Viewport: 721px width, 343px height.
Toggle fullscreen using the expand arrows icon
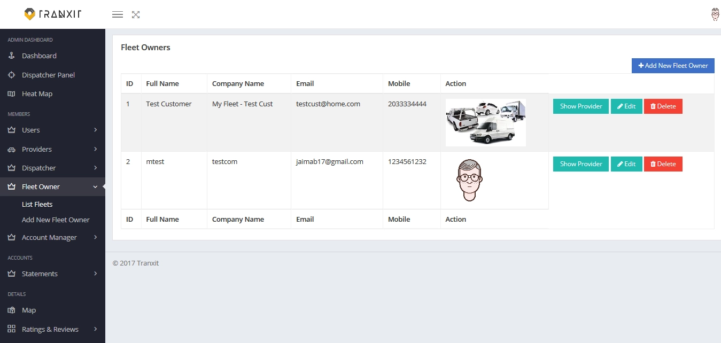[x=135, y=14]
